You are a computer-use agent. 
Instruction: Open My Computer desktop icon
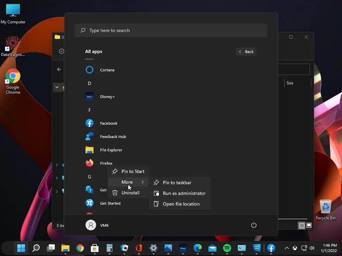pos(13,13)
